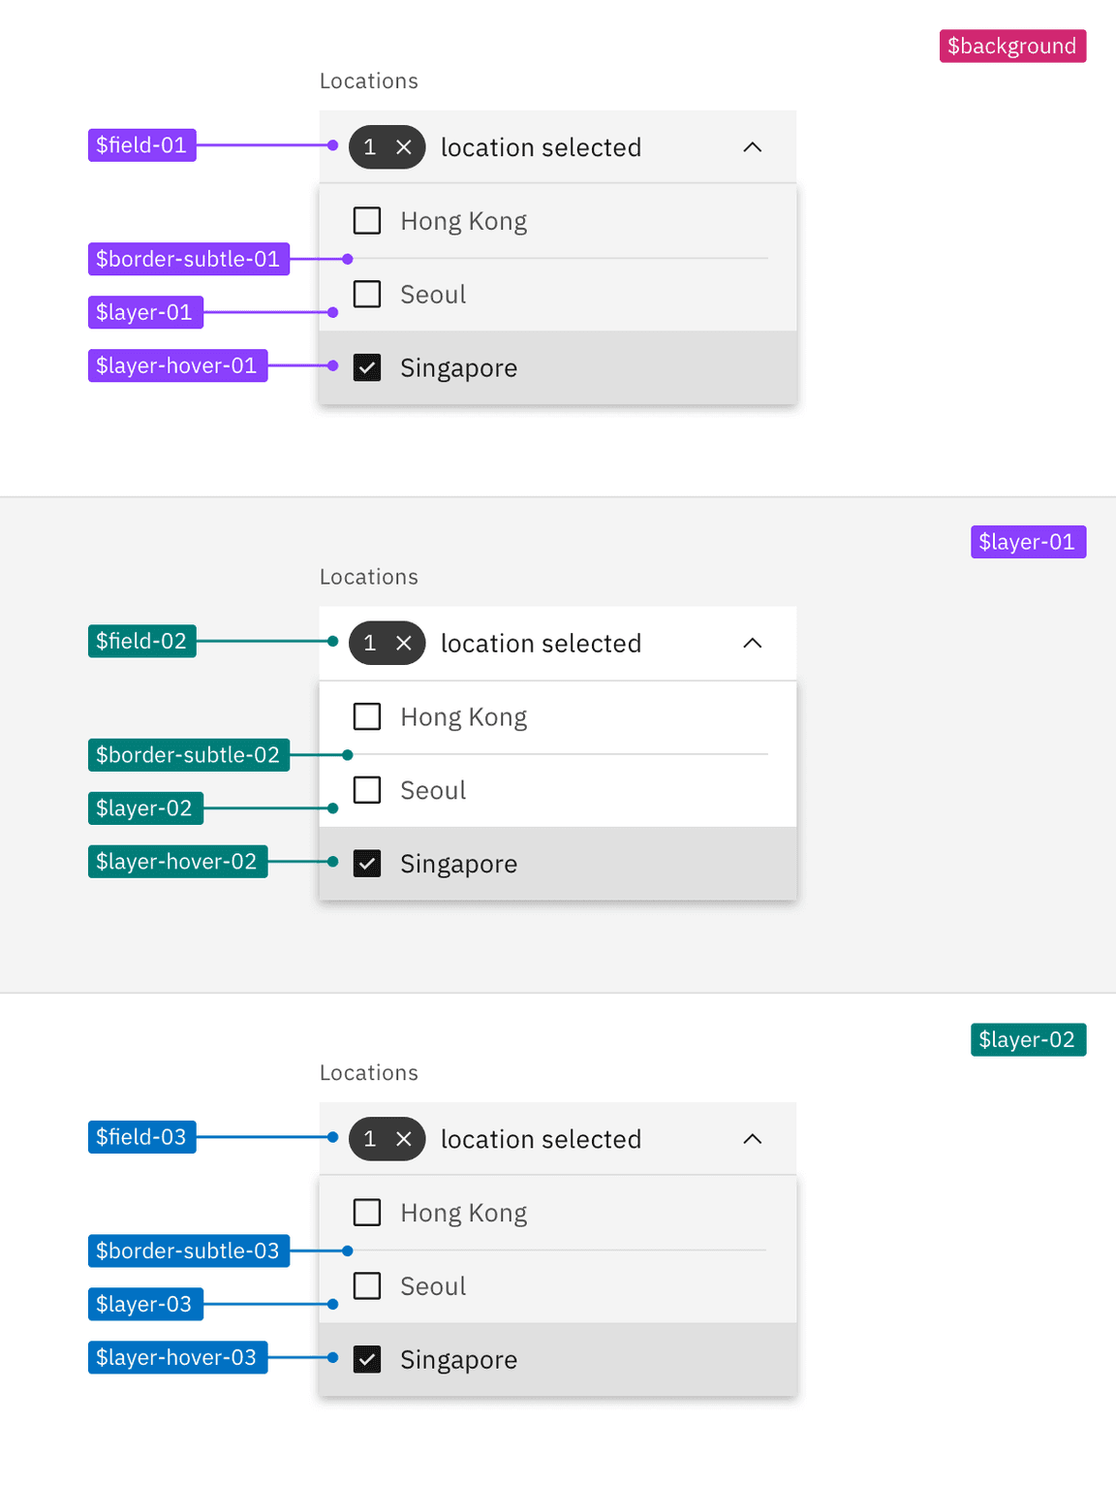Image resolution: width=1116 pixels, height=1488 pixels.
Task: Click the $layer-01 annotation tag on the right
Action: 1028,542
